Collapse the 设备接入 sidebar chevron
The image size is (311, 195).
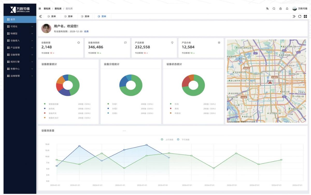coord(32,41)
